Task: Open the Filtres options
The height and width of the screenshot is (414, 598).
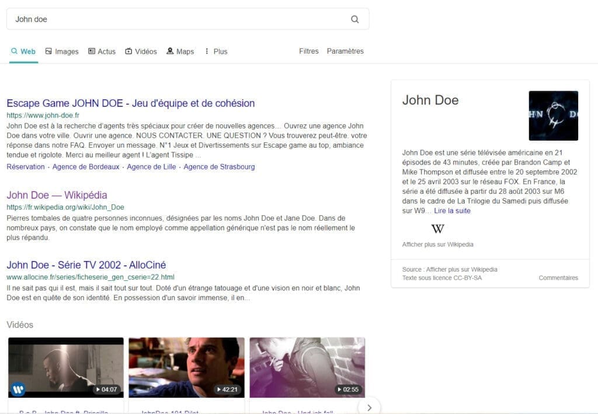Action: pos(308,51)
